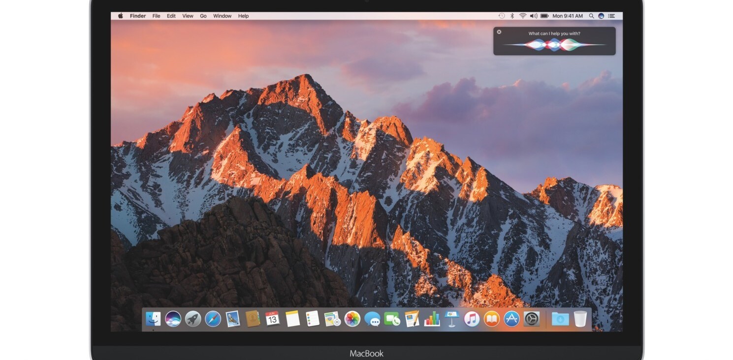This screenshot has width=733, height=360.
Task: Launch FaceTime from the dock
Action: (392, 319)
